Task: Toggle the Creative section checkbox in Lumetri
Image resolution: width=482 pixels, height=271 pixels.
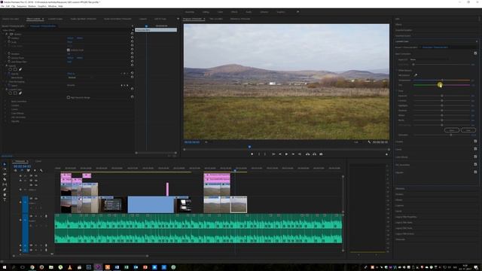Action: click(475, 141)
